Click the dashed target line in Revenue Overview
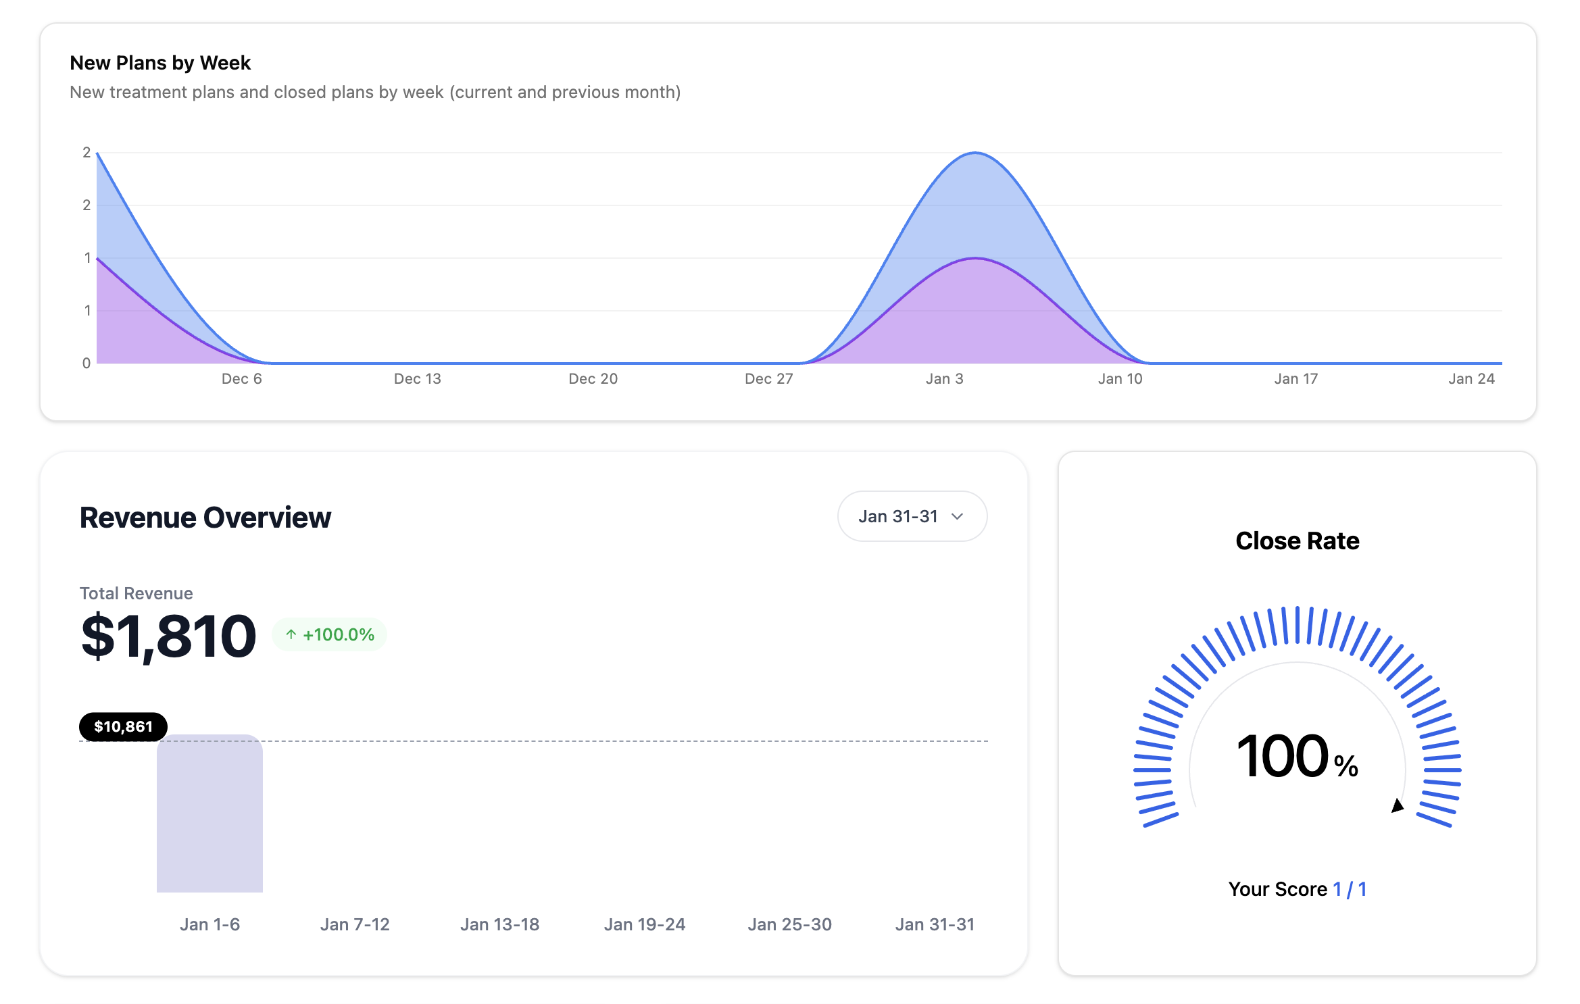This screenshot has height=1004, width=1580. [608, 741]
